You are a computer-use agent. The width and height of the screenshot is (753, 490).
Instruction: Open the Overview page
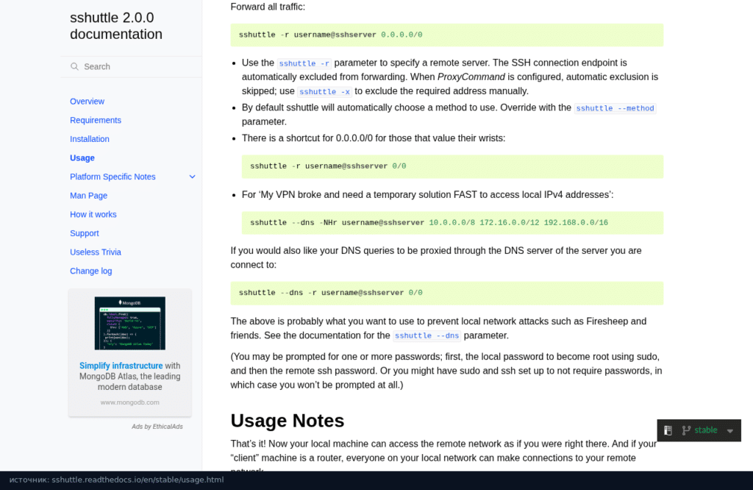87,102
